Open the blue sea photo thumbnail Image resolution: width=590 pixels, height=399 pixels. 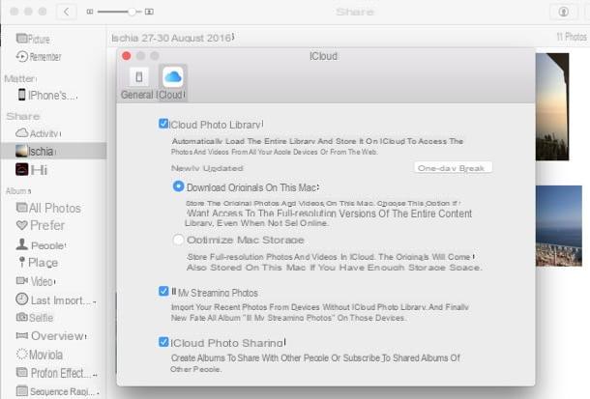pyautogui.click(x=559, y=226)
